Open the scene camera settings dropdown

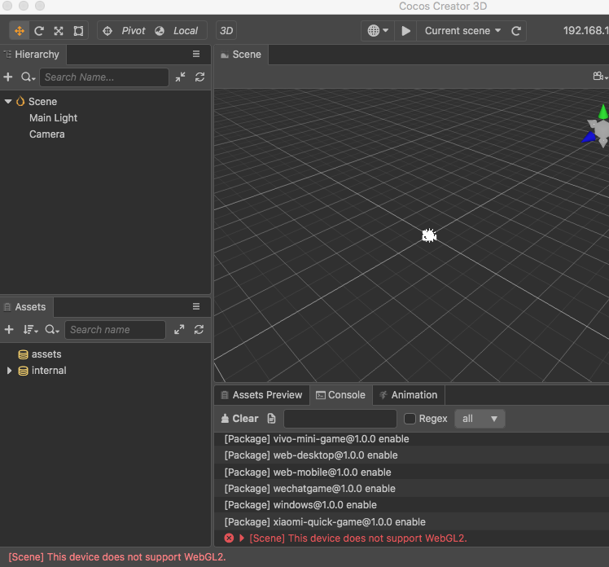tap(600, 76)
